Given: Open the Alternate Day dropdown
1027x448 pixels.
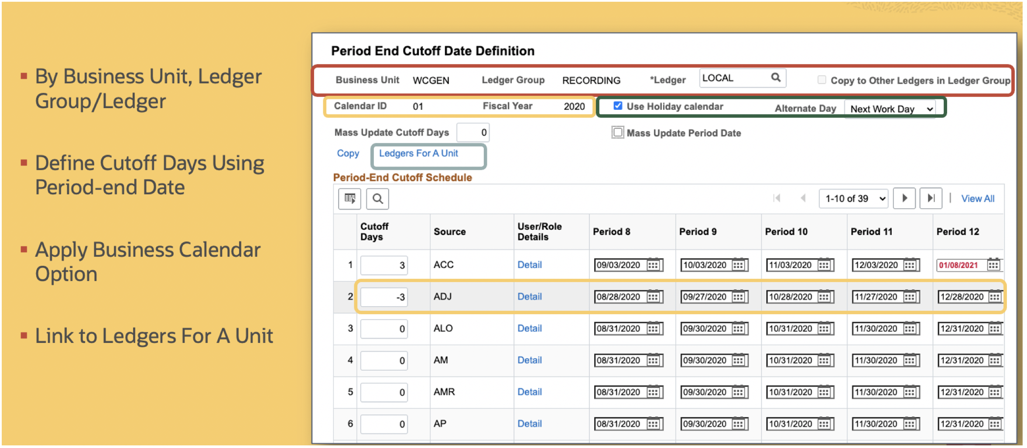Looking at the screenshot, I should (891, 109).
